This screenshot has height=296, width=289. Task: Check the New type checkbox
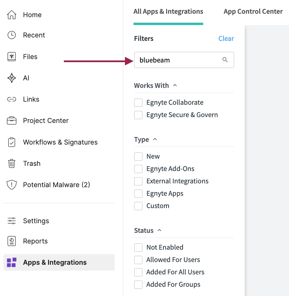(x=138, y=157)
